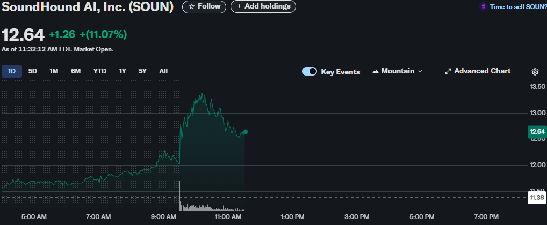547x225 pixels.
Task: Click the 11:00 AM axis label
Action: point(227,217)
